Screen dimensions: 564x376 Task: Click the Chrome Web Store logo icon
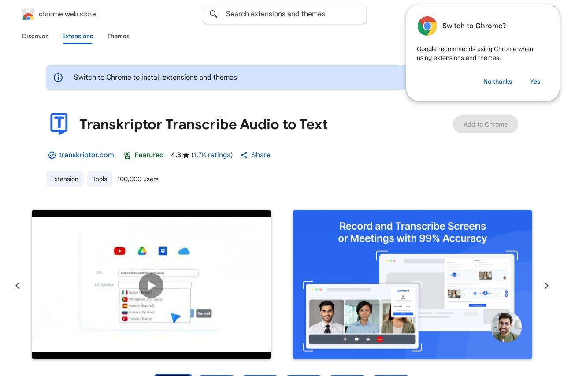click(28, 14)
